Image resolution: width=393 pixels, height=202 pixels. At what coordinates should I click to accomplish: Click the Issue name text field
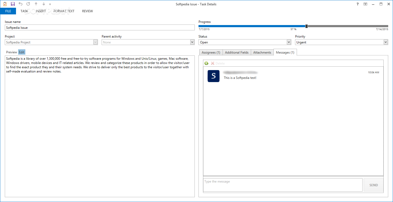100,27
